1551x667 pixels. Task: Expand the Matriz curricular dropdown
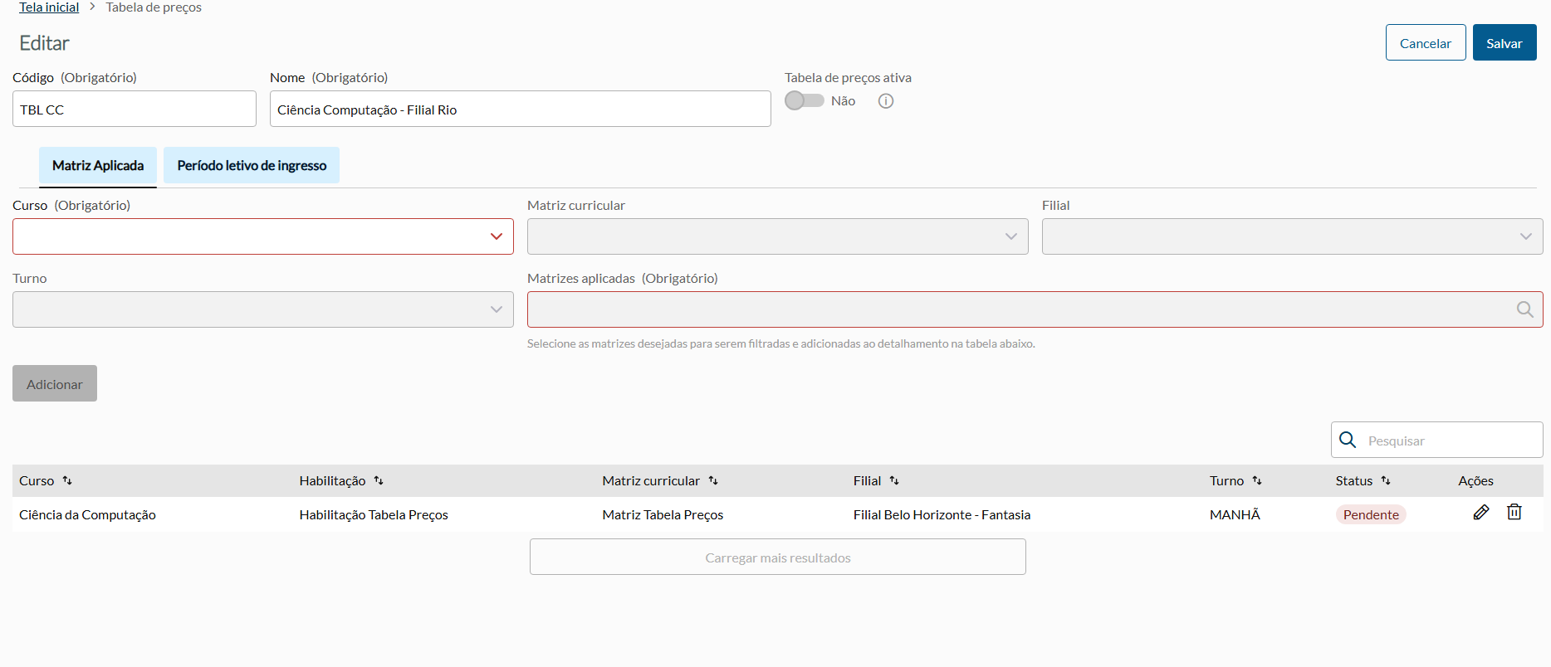click(777, 236)
